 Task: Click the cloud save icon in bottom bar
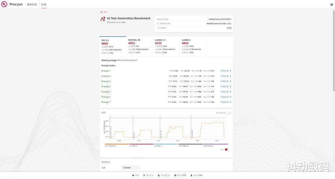[x=133, y=176]
